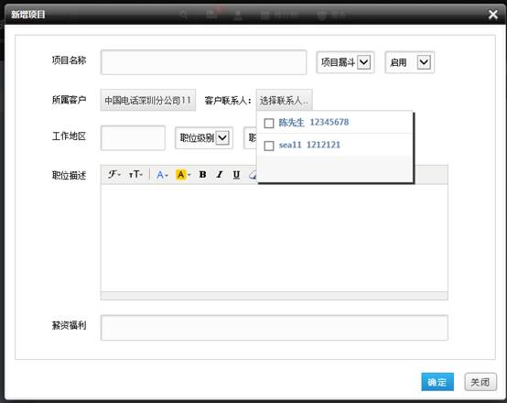Image resolution: width=507 pixels, height=403 pixels.
Task: Check the sea11 1212121 contact
Action: pyautogui.click(x=269, y=146)
